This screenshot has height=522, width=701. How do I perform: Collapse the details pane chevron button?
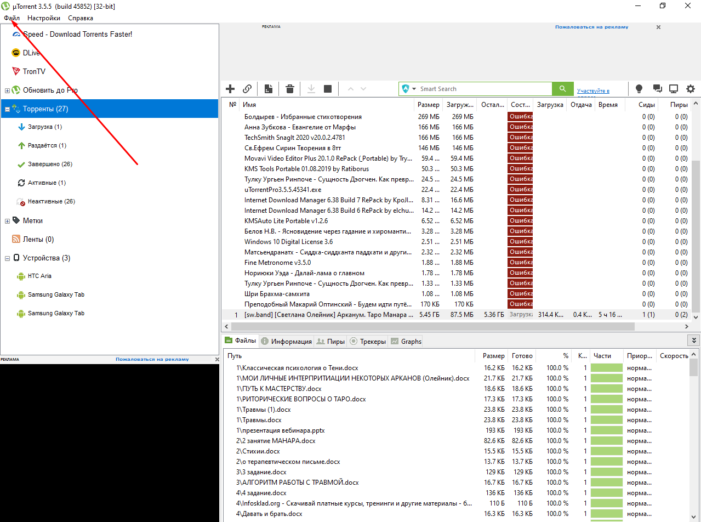(x=695, y=341)
